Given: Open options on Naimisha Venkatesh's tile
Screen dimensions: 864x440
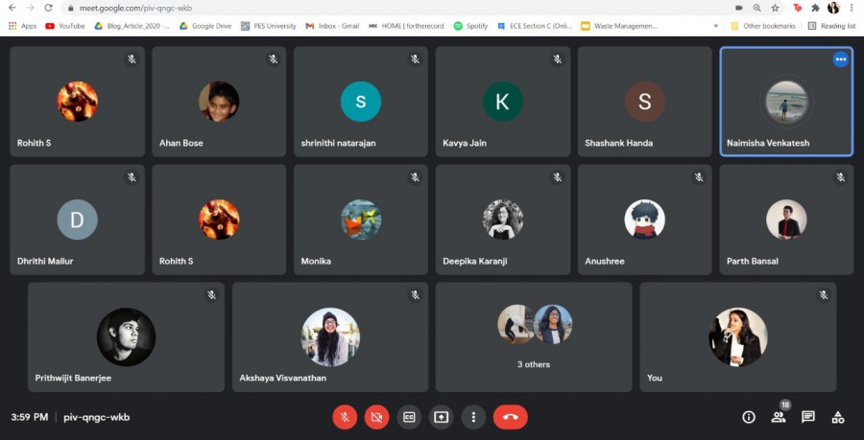Looking at the screenshot, I should coord(840,59).
